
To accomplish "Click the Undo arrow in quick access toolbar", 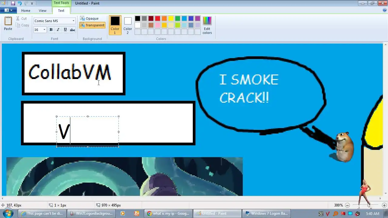I will point(20,3).
